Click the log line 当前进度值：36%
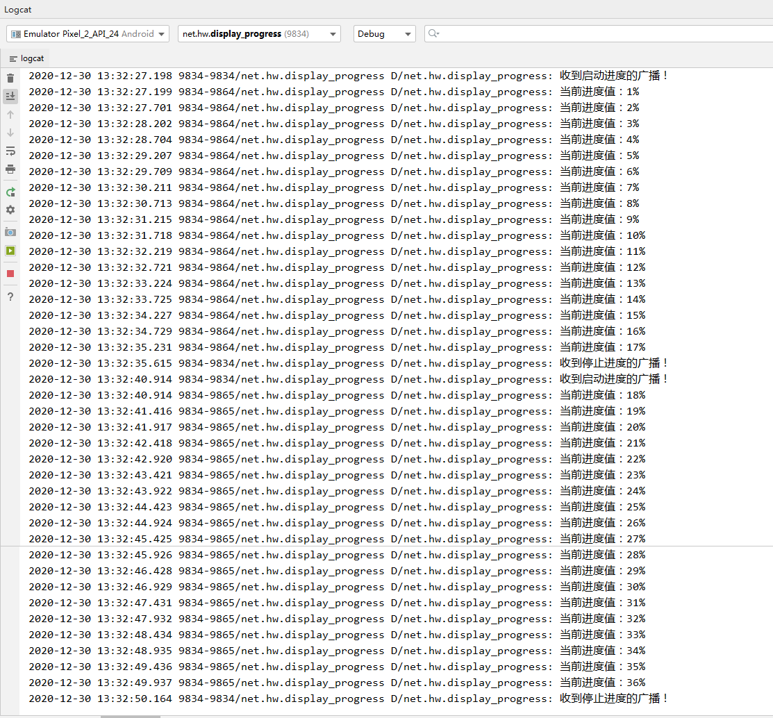Viewport: 773px width, 718px height. (x=337, y=683)
